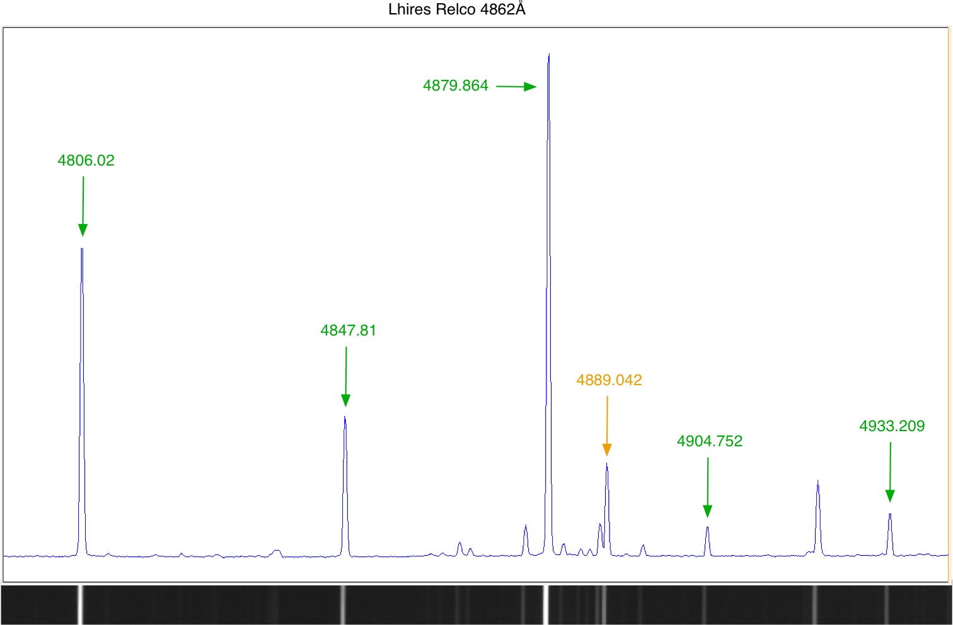Screen dimensions: 953x625
Task: Select the 4847.81 wavelength label
Action: point(348,330)
